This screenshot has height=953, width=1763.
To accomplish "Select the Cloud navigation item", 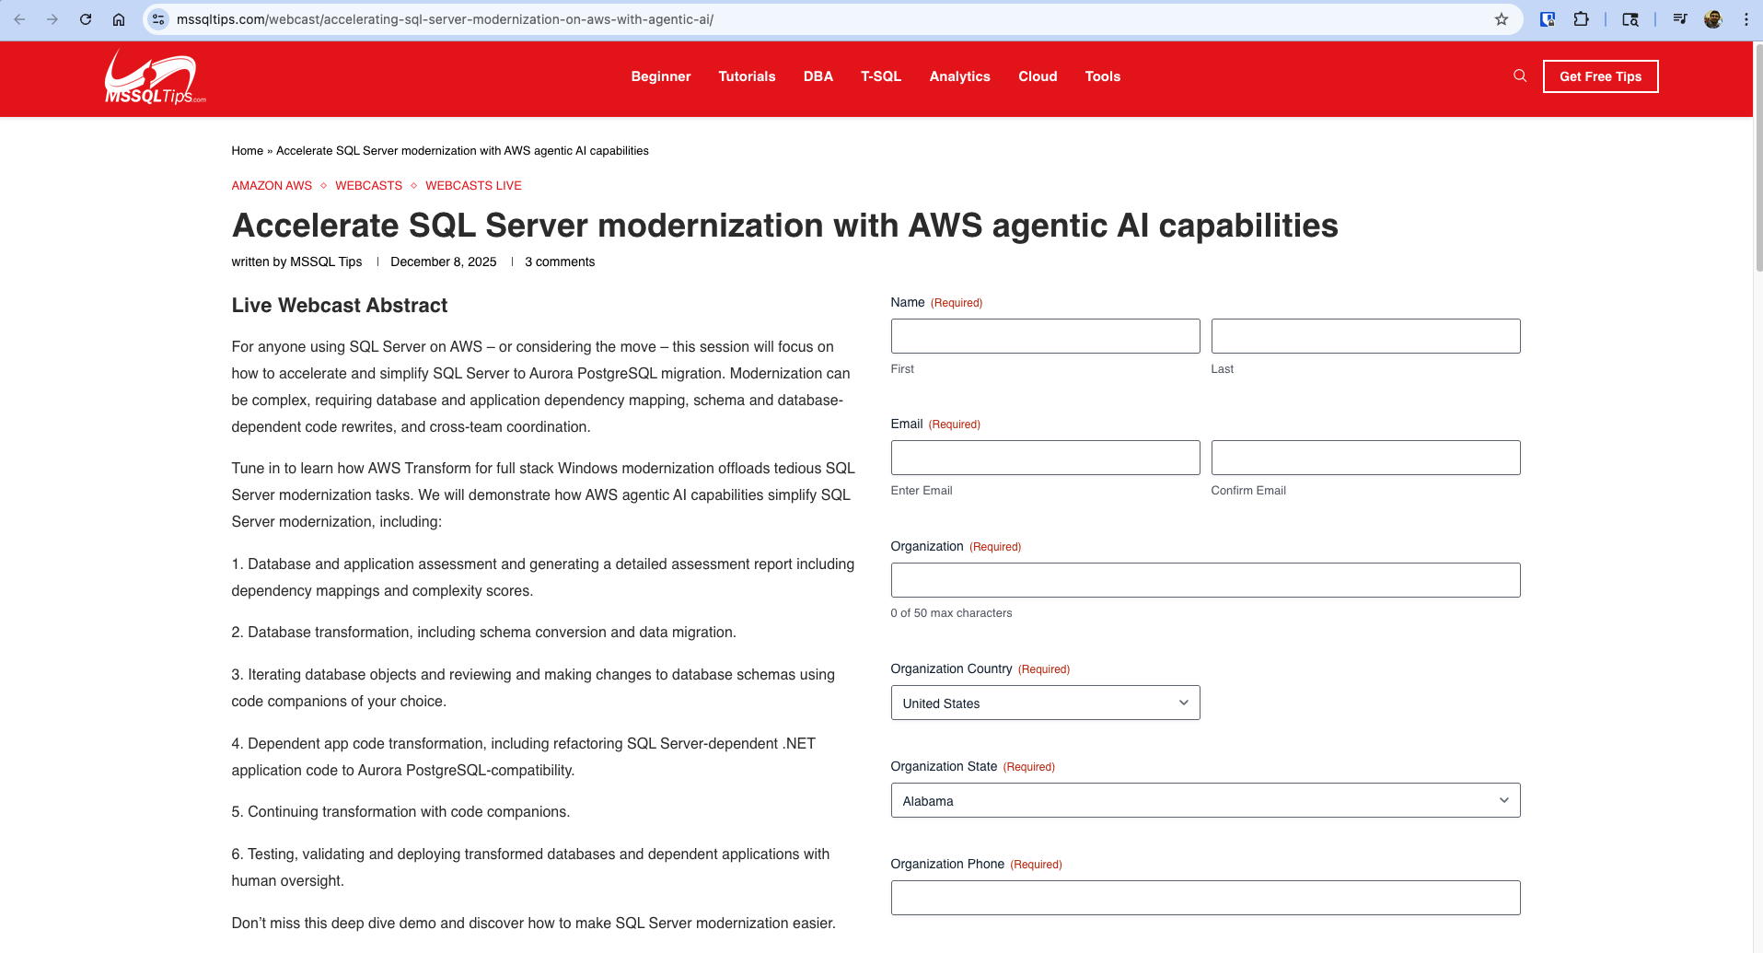I will click(1038, 76).
